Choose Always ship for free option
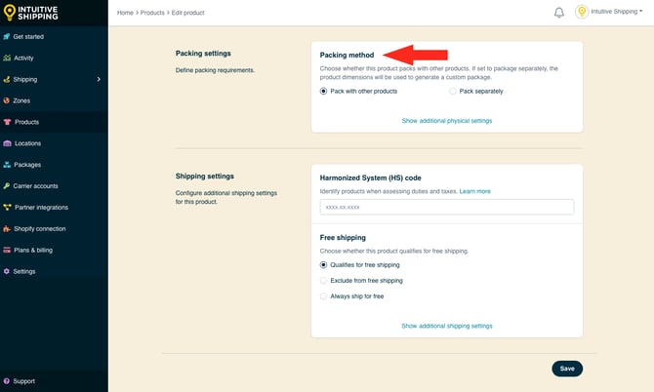The width and height of the screenshot is (654, 392). click(x=324, y=296)
